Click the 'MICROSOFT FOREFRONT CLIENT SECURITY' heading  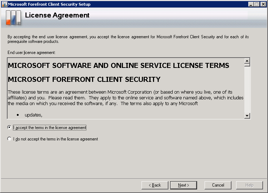pyautogui.click(x=84, y=79)
